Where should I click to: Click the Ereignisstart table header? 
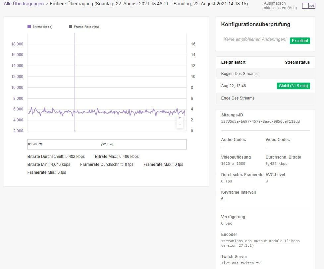pyautogui.click(x=233, y=62)
